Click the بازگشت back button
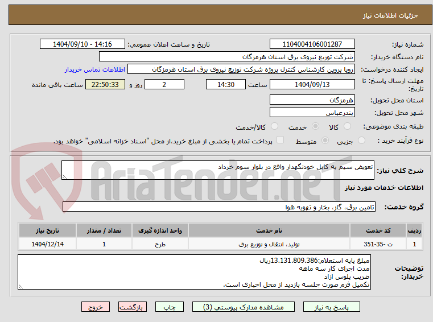The width and height of the screenshot is (433, 322). [132, 307]
